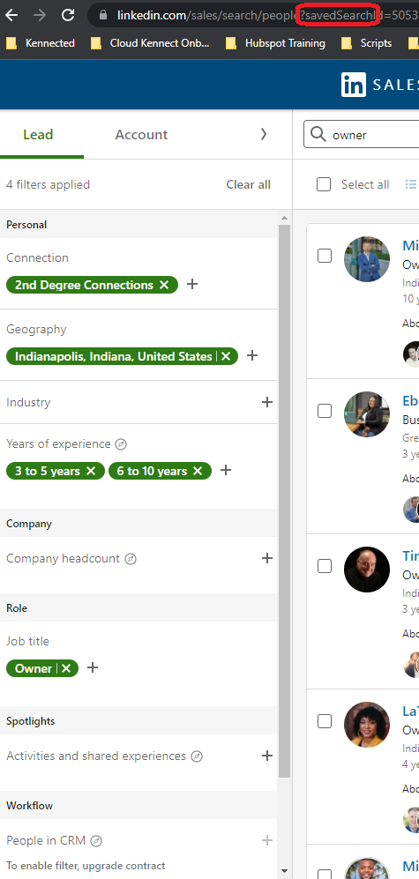Click the filter panel scrollbar
Screen dimensions: 419x879
(284, 501)
